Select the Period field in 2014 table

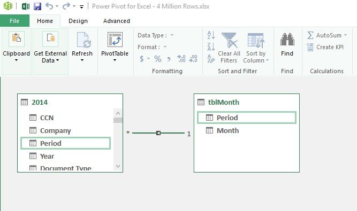click(66, 143)
